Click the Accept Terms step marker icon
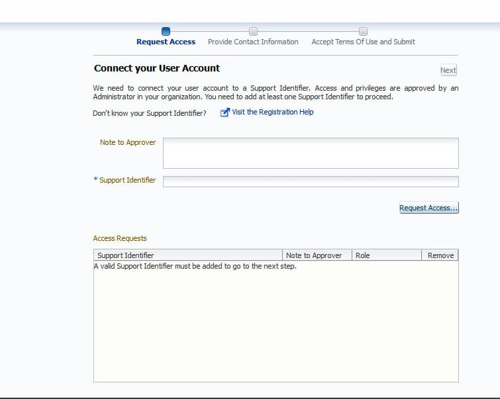 pos(363,31)
